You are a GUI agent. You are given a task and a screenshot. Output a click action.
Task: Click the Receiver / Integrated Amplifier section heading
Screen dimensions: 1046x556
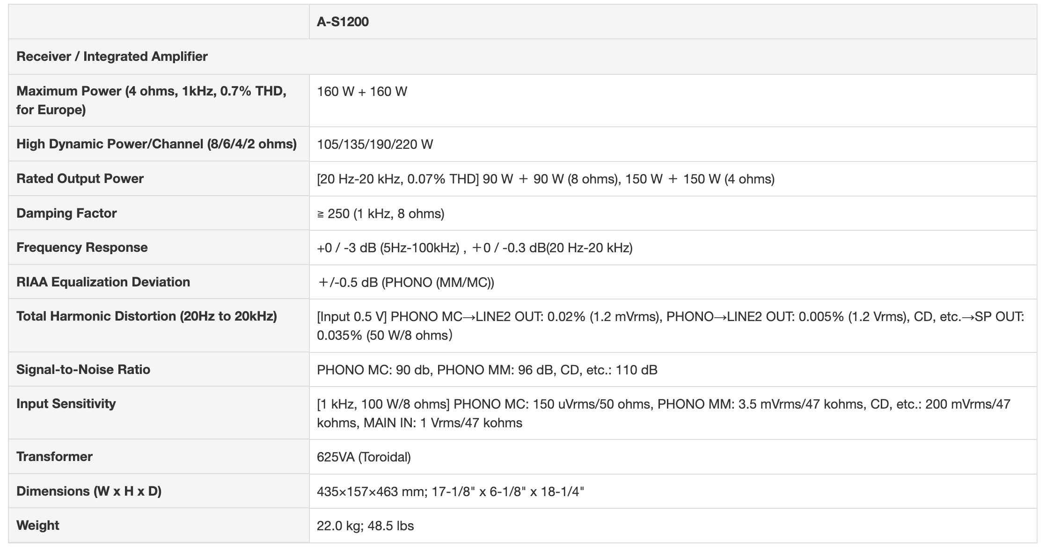tap(112, 57)
